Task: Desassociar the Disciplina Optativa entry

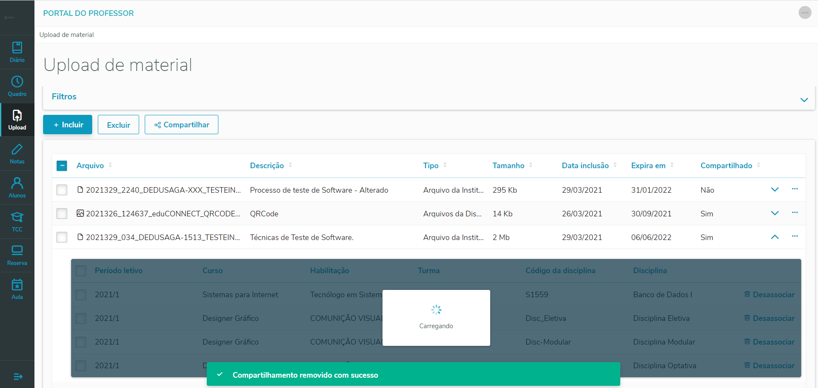Action: click(x=769, y=366)
